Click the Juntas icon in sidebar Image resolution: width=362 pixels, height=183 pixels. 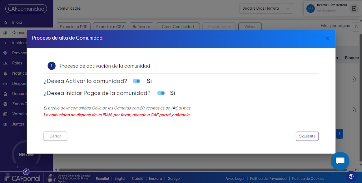[x=5, y=124]
